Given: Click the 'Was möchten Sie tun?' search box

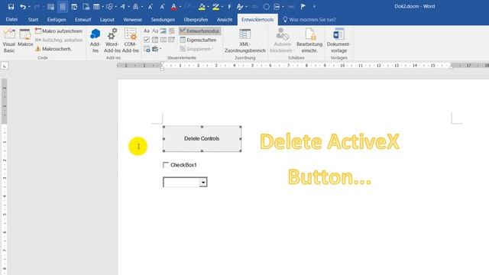Looking at the screenshot, I should coord(309,20).
